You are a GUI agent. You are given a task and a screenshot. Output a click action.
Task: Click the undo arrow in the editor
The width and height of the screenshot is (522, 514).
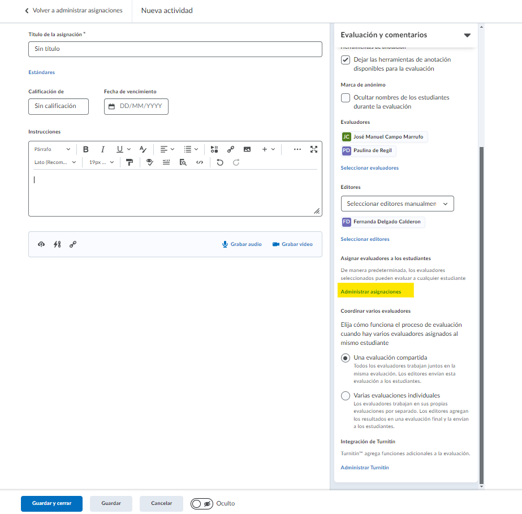(220, 162)
